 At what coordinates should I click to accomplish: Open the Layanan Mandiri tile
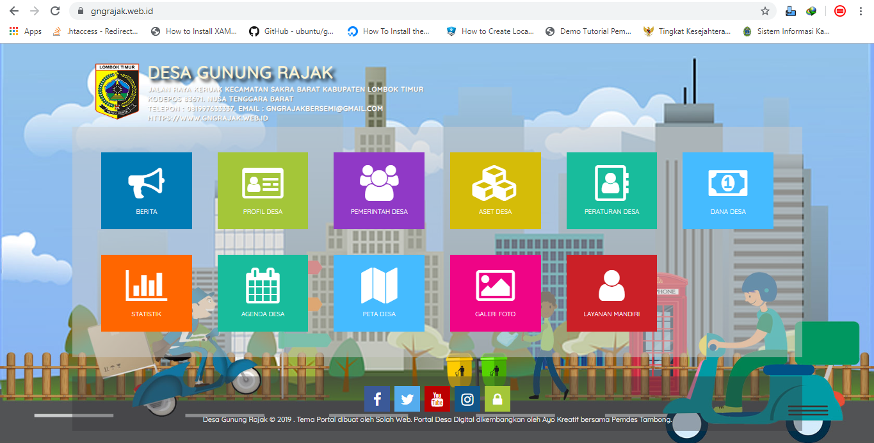[x=611, y=293]
